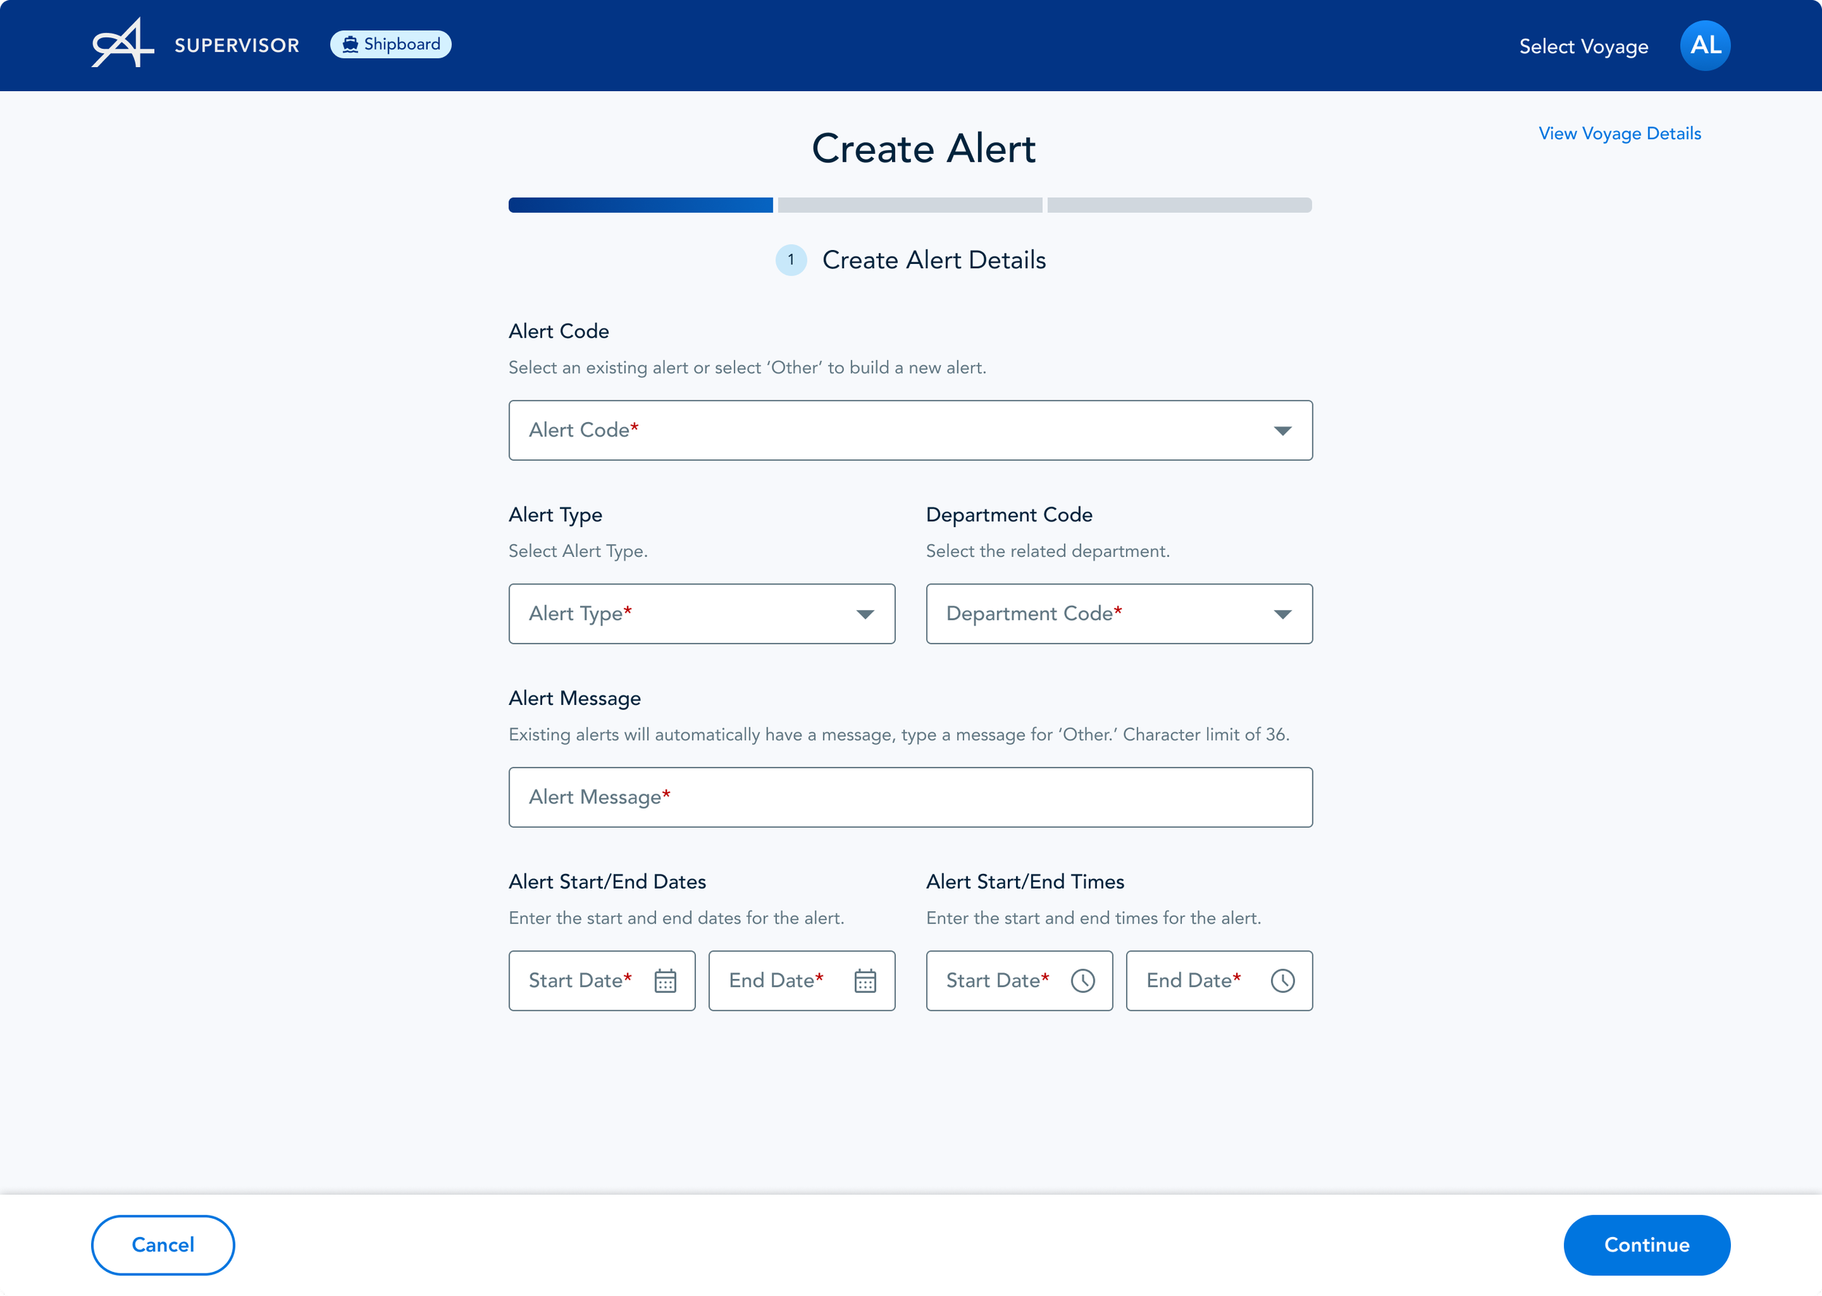This screenshot has height=1296, width=1822.
Task: Focus the Alert Message text field
Action: coord(910,797)
